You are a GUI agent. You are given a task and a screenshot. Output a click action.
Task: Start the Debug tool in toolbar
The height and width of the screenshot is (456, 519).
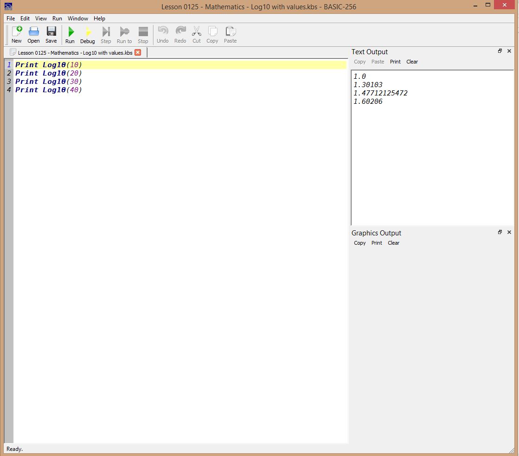pyautogui.click(x=87, y=32)
